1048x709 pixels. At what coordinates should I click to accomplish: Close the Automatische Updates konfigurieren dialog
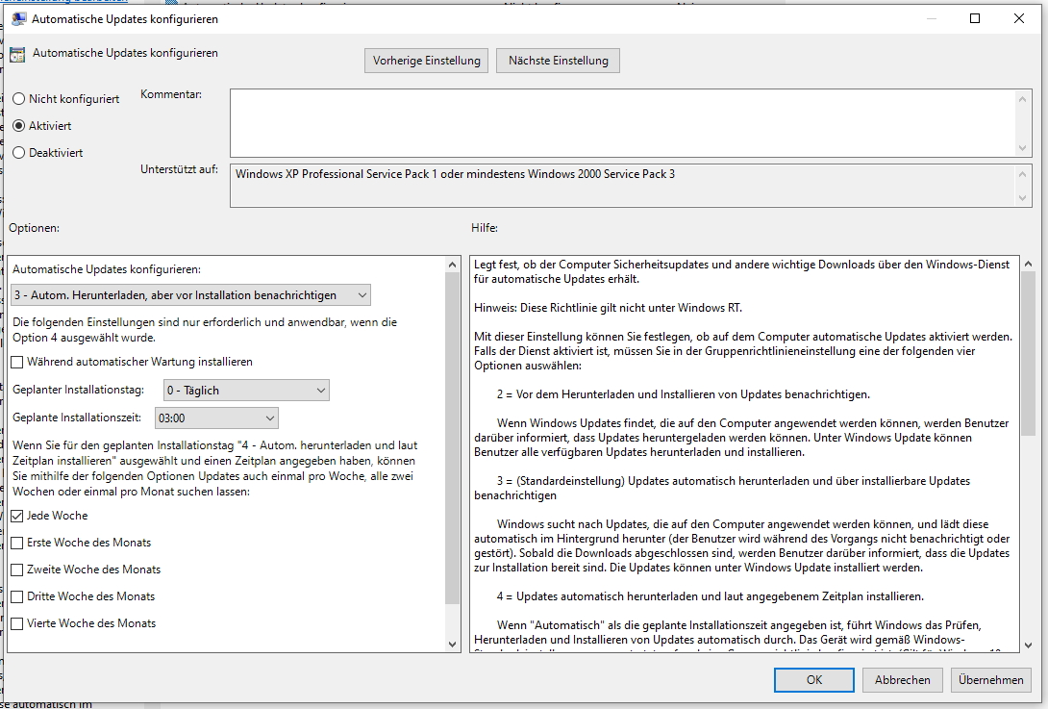click(x=1018, y=18)
